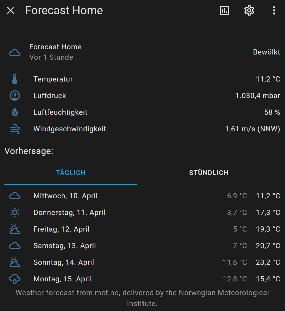Click the Bewölkt weather state text
Viewport: 285px width, 311px height.
pyautogui.click(x=266, y=52)
